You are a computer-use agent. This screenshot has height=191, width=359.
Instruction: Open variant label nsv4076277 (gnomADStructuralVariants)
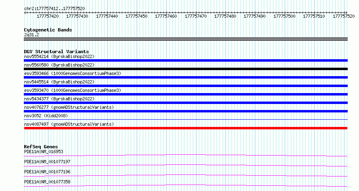69,107
